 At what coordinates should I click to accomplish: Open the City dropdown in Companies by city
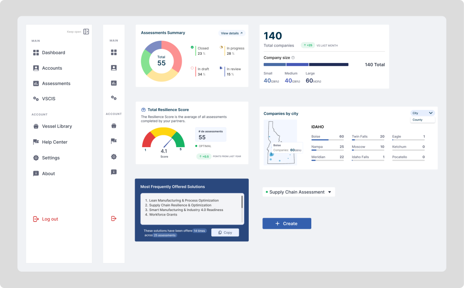point(423,113)
